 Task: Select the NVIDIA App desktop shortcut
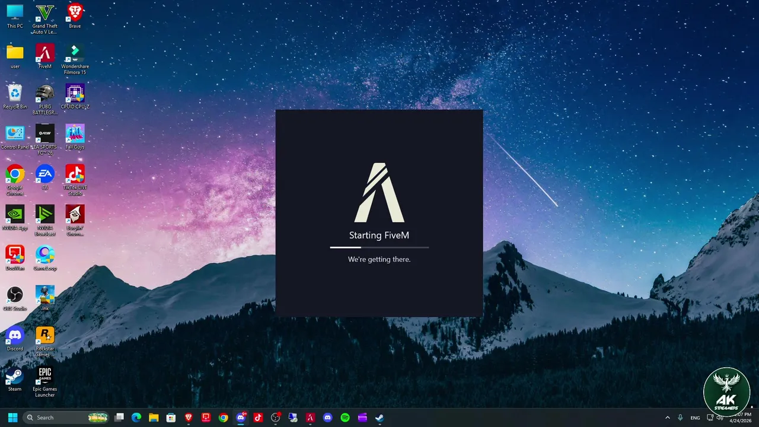click(15, 218)
